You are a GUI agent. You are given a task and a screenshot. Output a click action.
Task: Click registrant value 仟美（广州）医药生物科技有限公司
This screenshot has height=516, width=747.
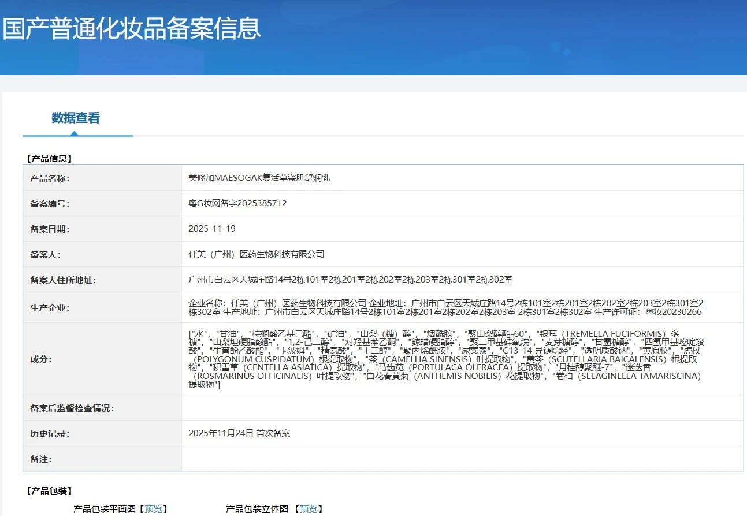[x=257, y=254]
